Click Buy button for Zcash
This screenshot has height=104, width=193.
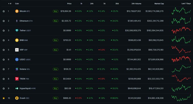click(56, 98)
